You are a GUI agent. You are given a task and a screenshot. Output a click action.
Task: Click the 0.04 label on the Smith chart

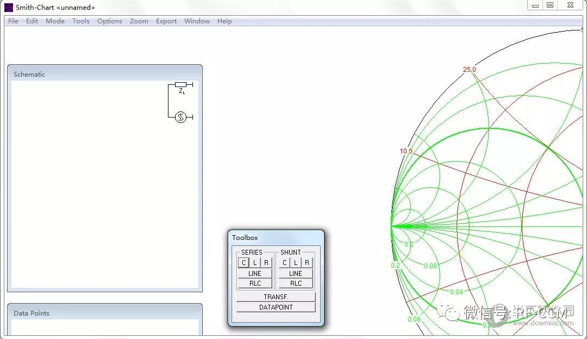(x=457, y=292)
